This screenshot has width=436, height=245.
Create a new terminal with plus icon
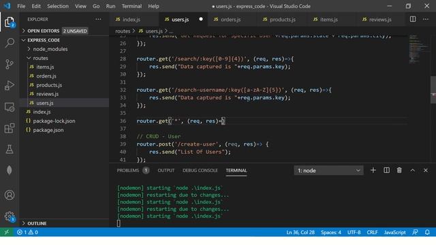click(373, 170)
